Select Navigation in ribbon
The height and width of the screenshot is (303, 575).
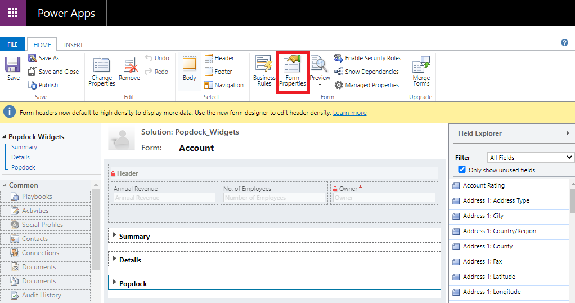pos(224,85)
